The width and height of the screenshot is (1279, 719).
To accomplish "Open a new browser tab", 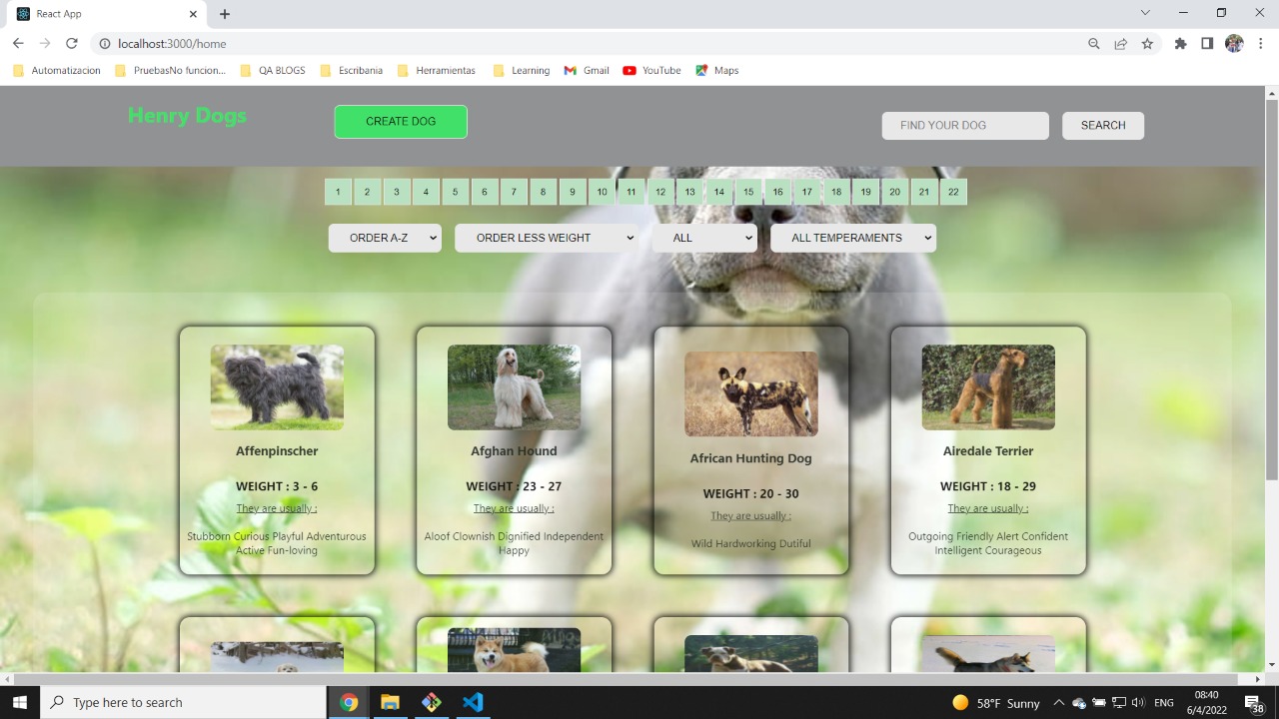I will coord(224,14).
